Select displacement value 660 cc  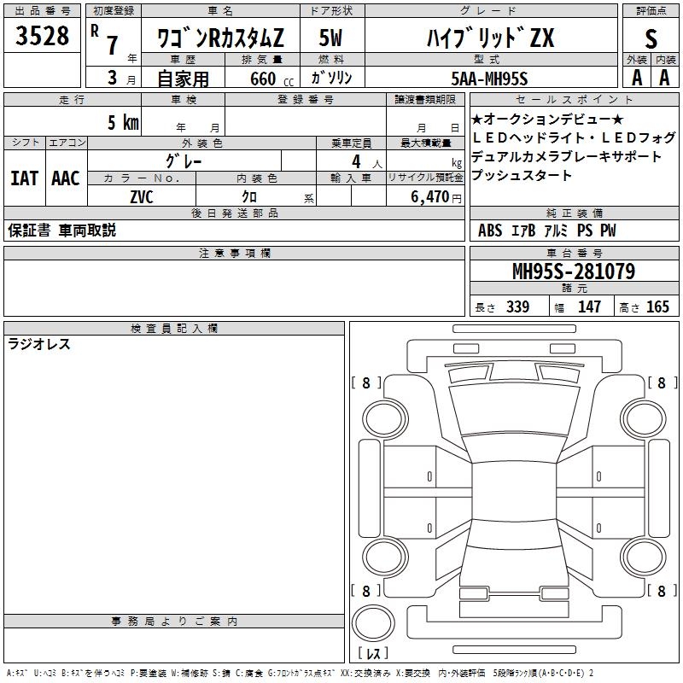click(x=271, y=79)
